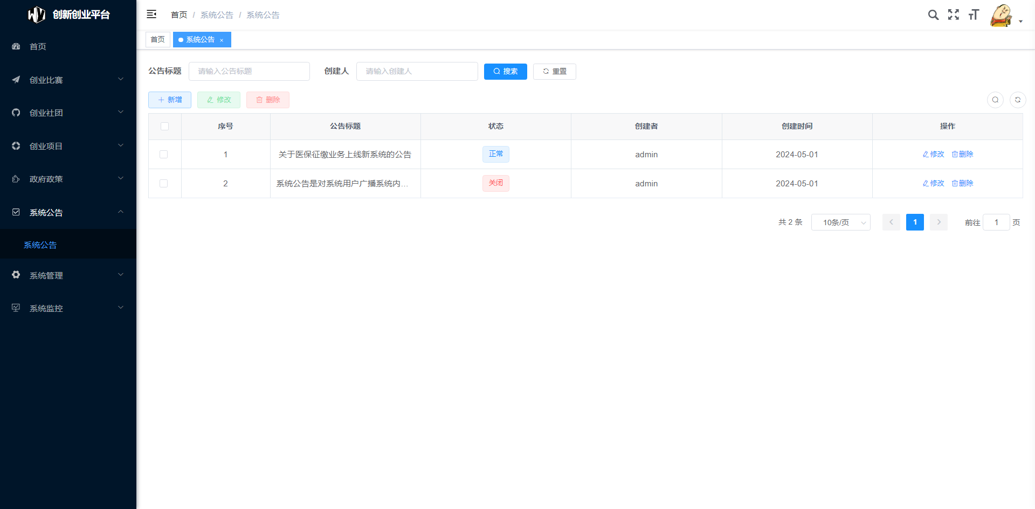
Task: Expand the 创业比赛 menu chevron
Action: click(x=121, y=79)
